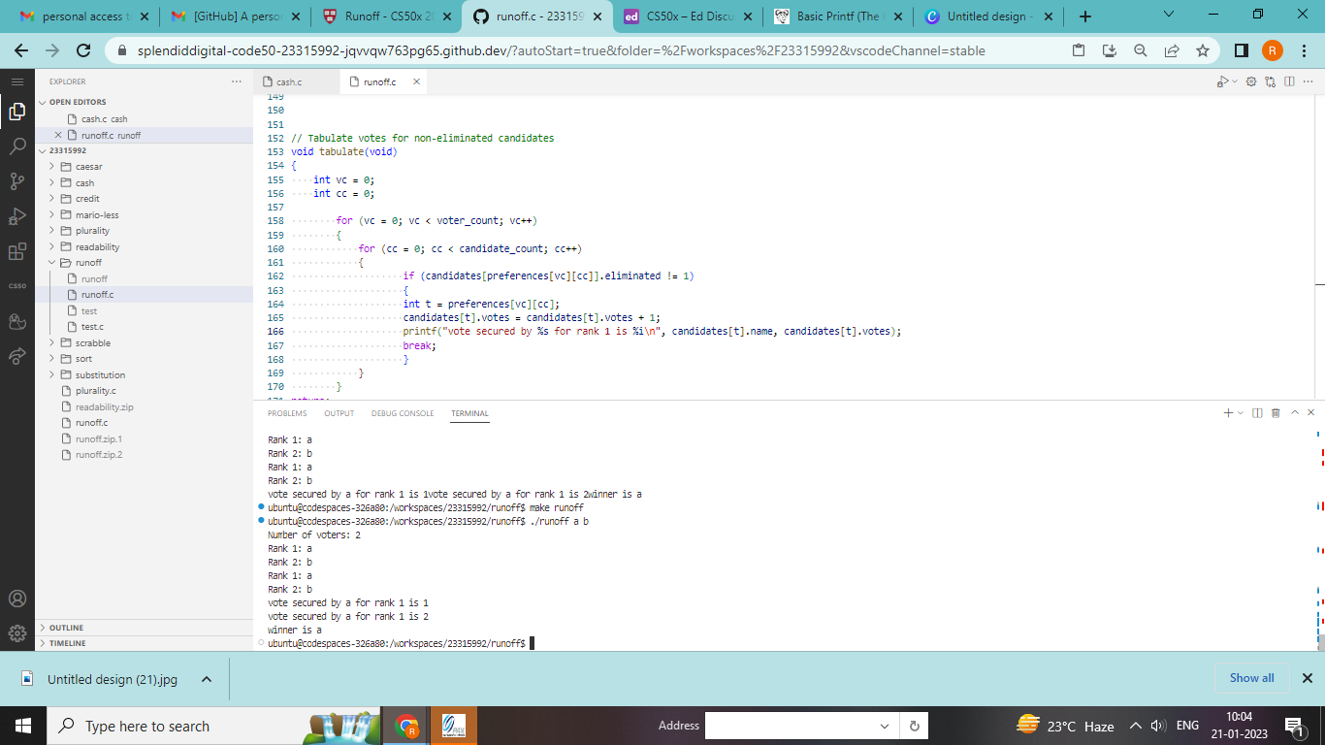This screenshot has width=1325, height=745.
Task: Open Chrome from the Windows taskbar
Action: (x=406, y=726)
